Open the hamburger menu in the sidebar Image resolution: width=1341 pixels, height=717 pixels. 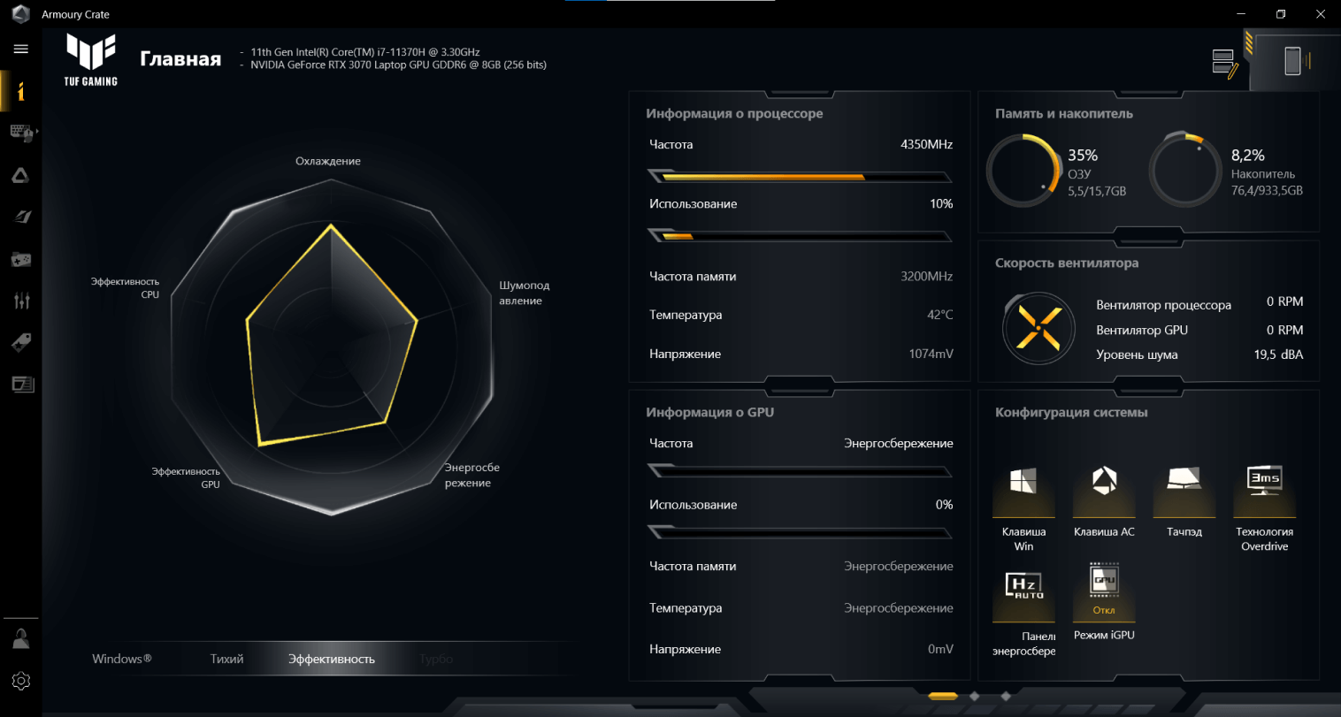20,49
